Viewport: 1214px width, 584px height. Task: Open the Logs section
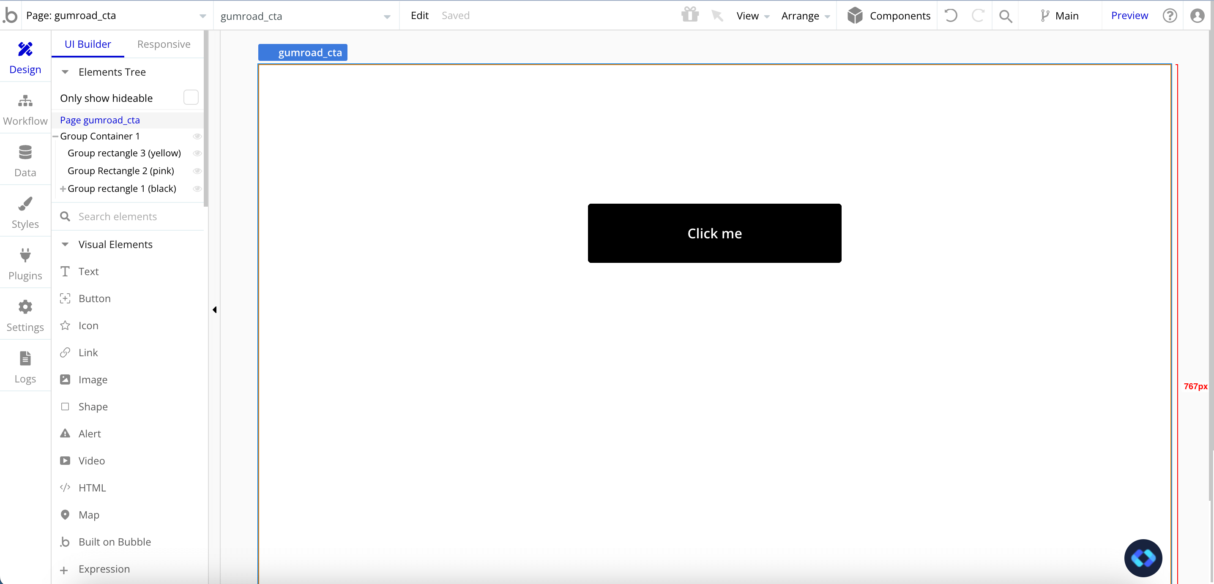click(25, 367)
